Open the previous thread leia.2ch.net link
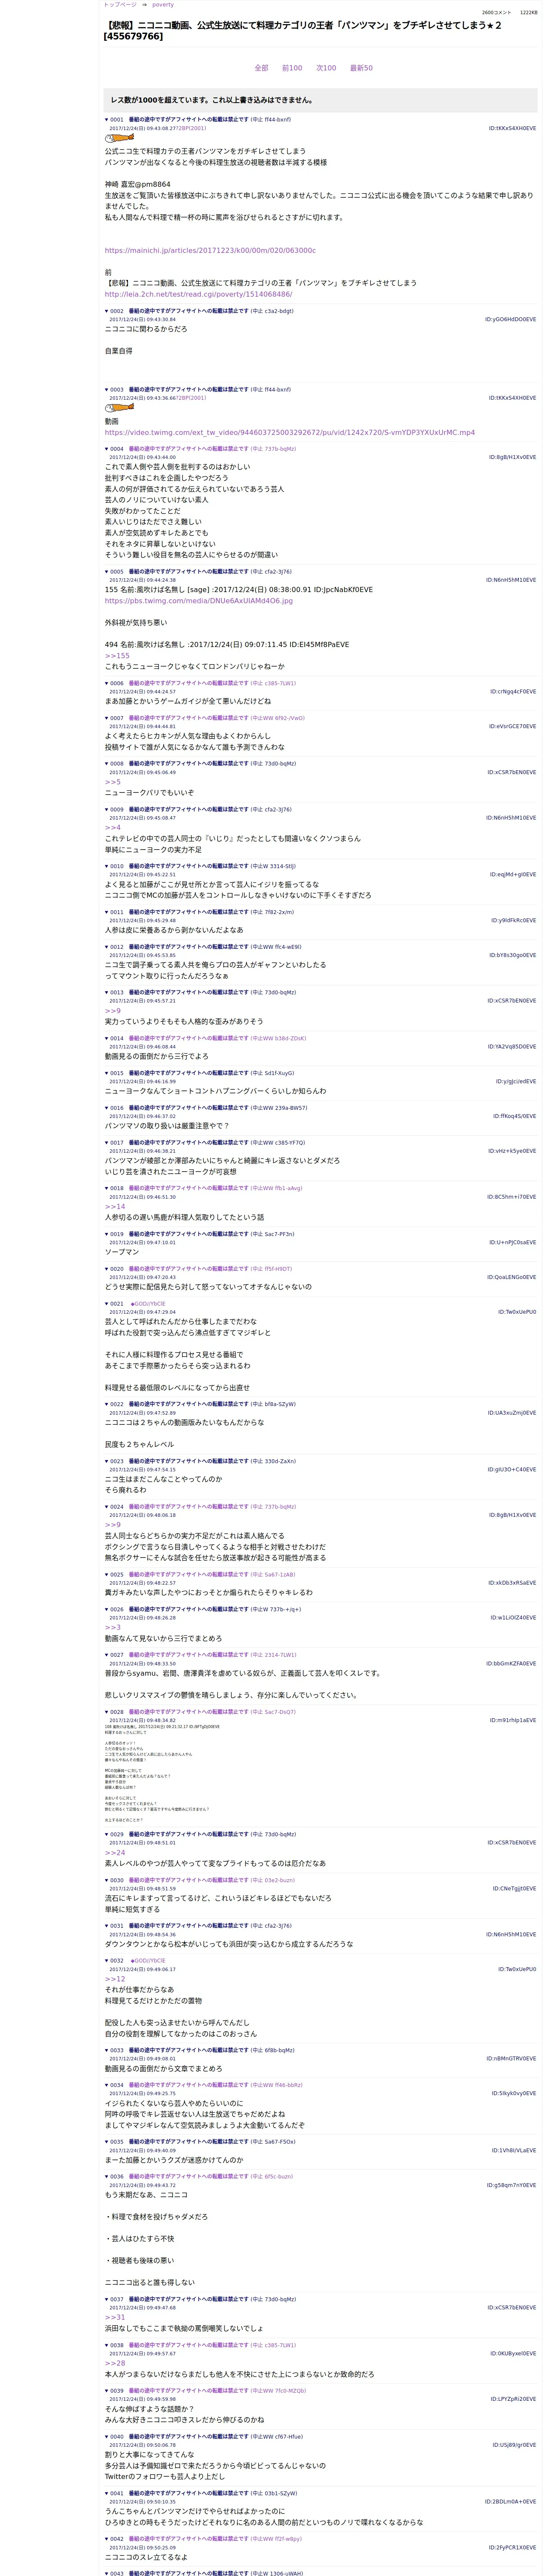 click(198, 294)
